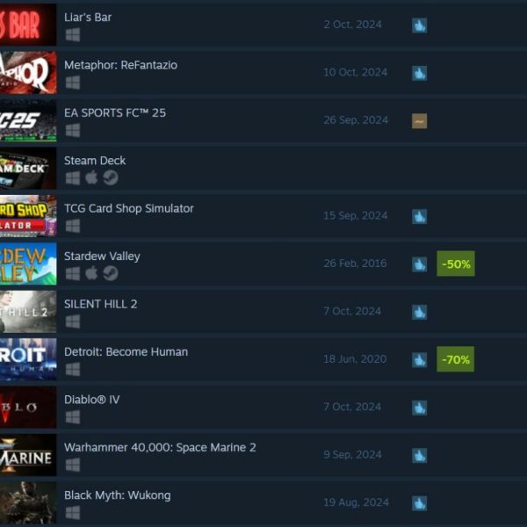Click the Windows icon under Stardew Valley
Screen dimensions: 527x527
73,273
